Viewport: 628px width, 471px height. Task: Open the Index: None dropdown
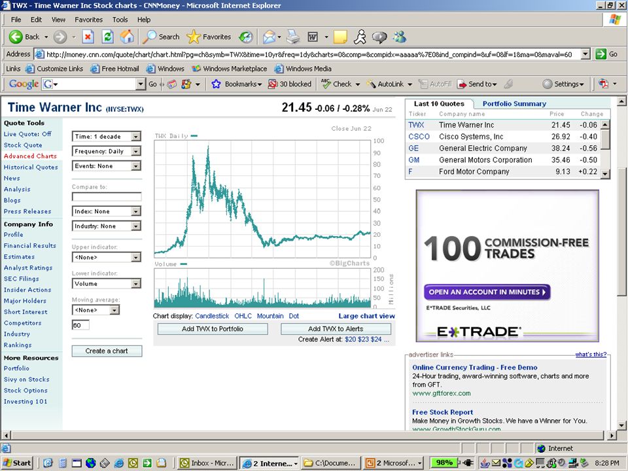(x=107, y=211)
